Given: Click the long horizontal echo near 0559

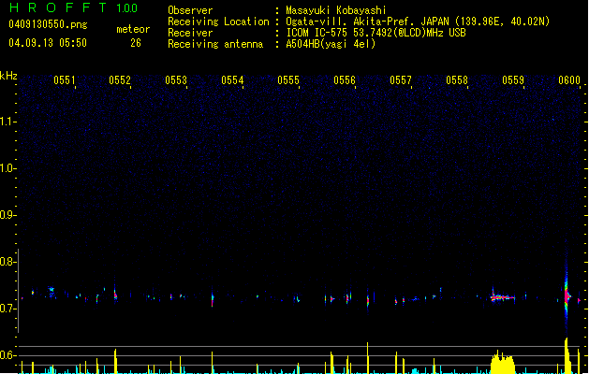Looking at the screenshot, I should click(x=503, y=298).
